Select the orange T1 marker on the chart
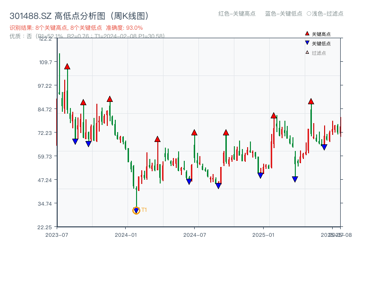The image size is (378, 283). (136, 210)
